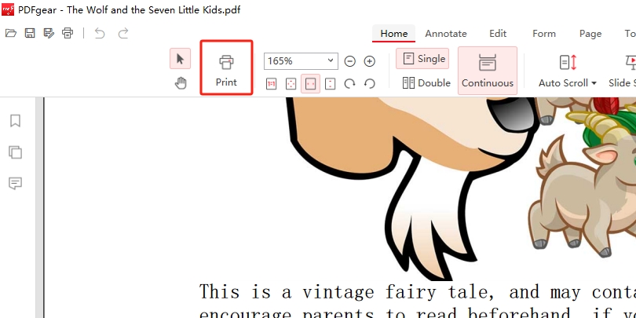Show the page thumbnails sidebar panel
Viewport: 636px width, 318px height.
click(16, 152)
